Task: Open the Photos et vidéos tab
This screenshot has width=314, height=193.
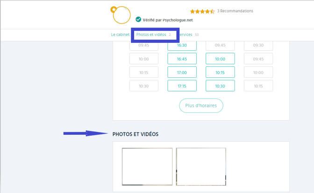Action: [x=153, y=34]
